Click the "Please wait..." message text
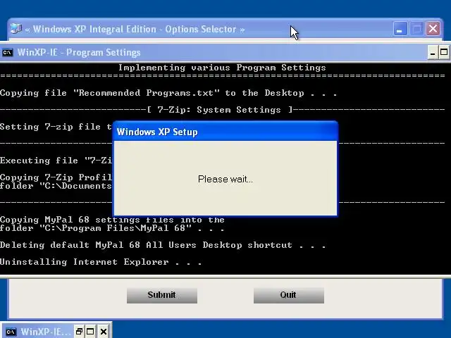Image resolution: width=451 pixels, height=338 pixels. [225, 179]
